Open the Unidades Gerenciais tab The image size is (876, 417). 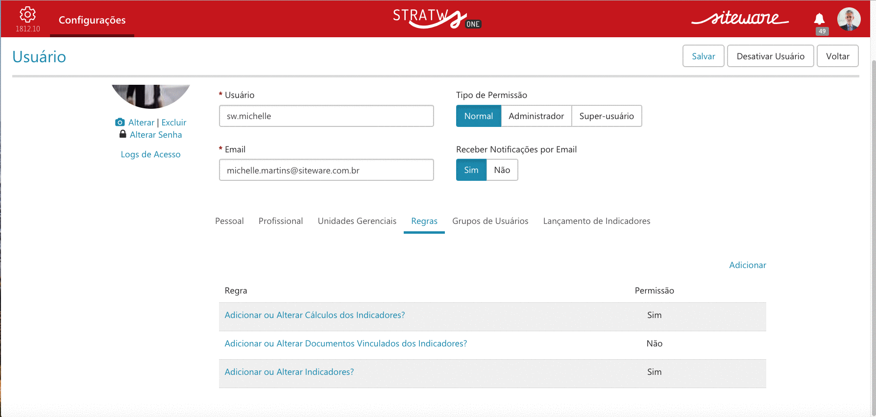[x=357, y=221]
